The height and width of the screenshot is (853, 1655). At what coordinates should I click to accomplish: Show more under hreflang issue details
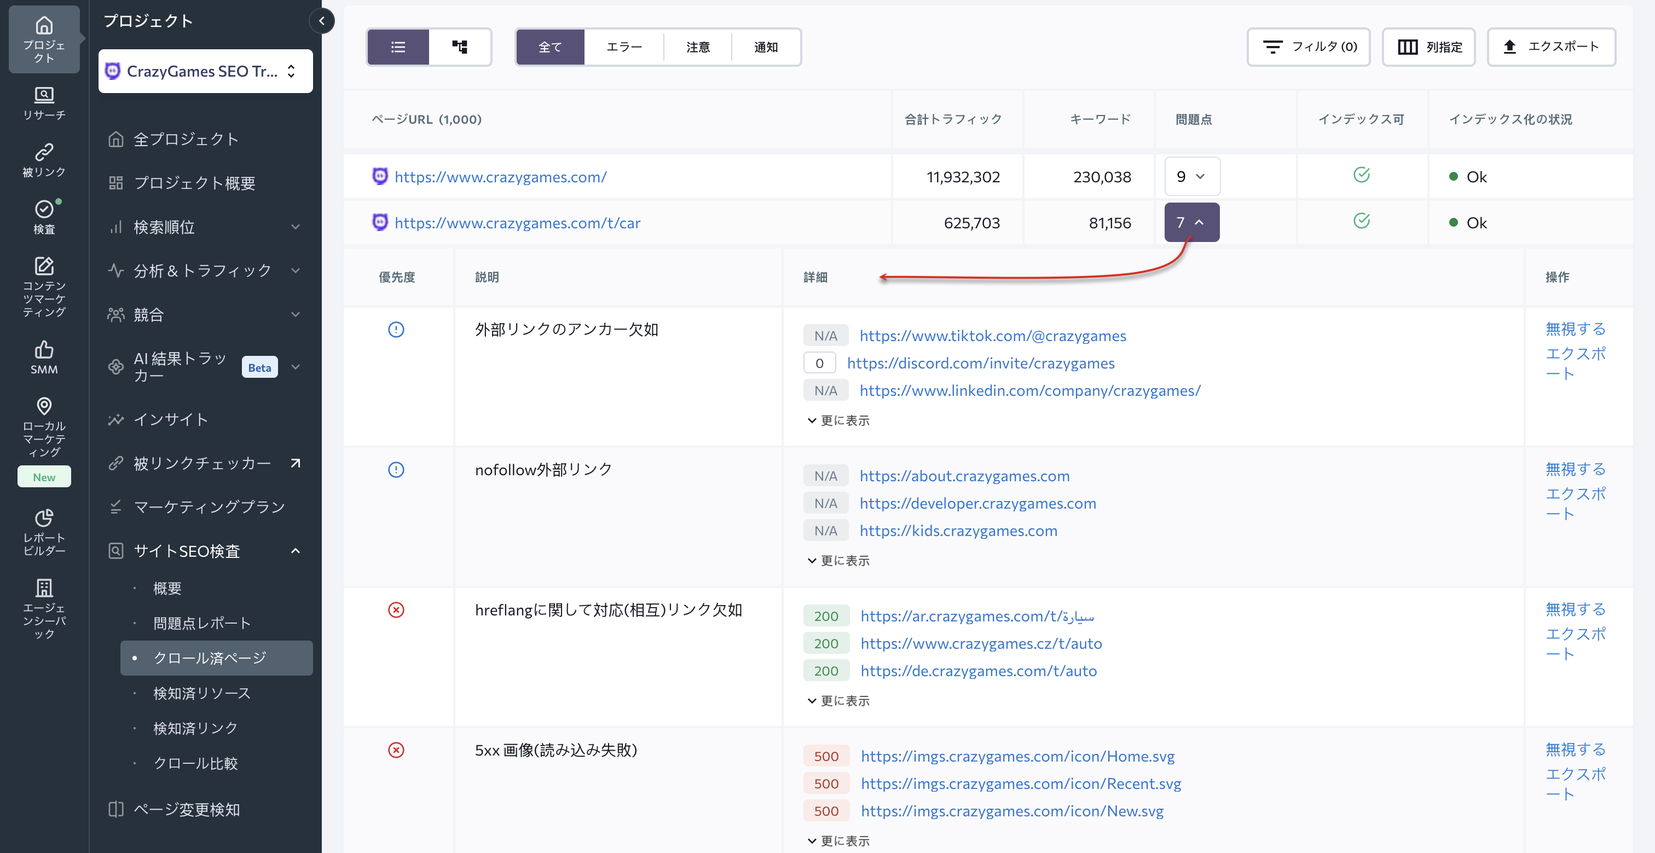point(838,701)
